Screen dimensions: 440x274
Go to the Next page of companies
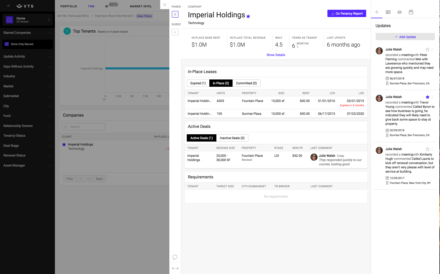[x=99, y=179]
